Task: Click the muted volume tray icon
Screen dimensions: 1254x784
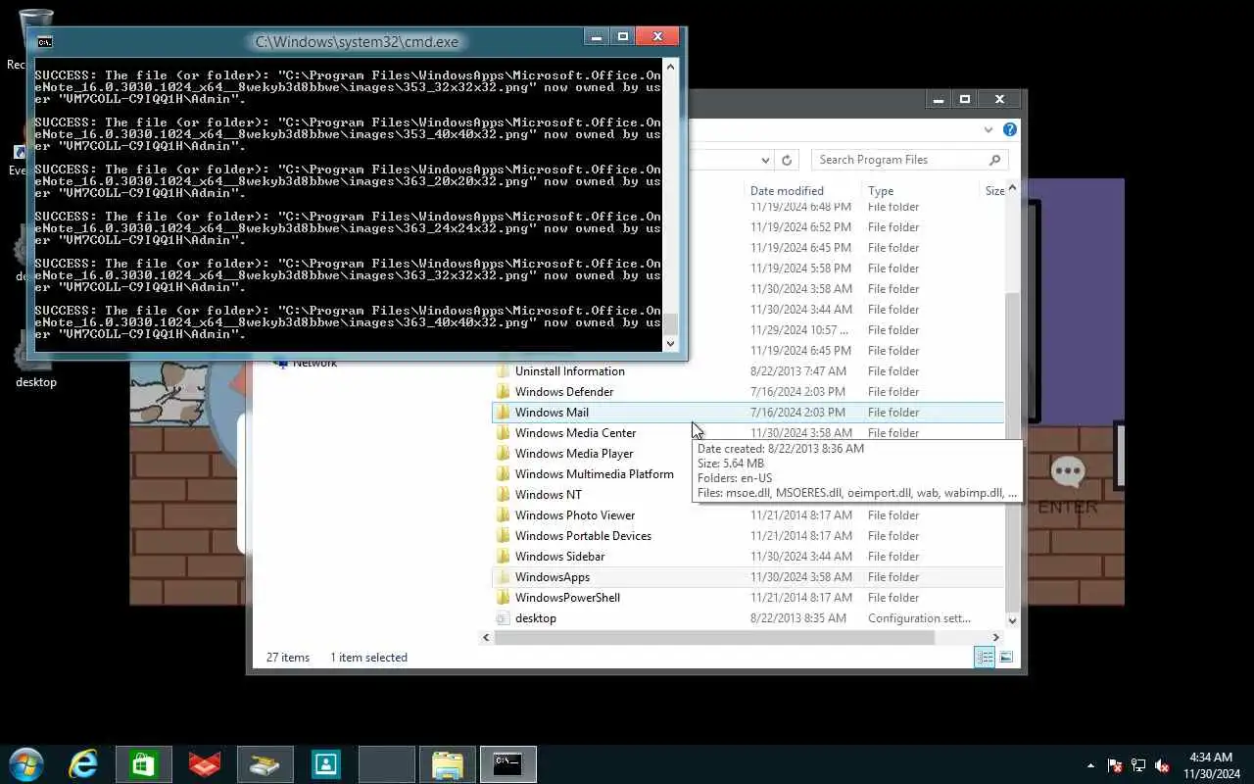Action: pyautogui.click(x=1162, y=765)
